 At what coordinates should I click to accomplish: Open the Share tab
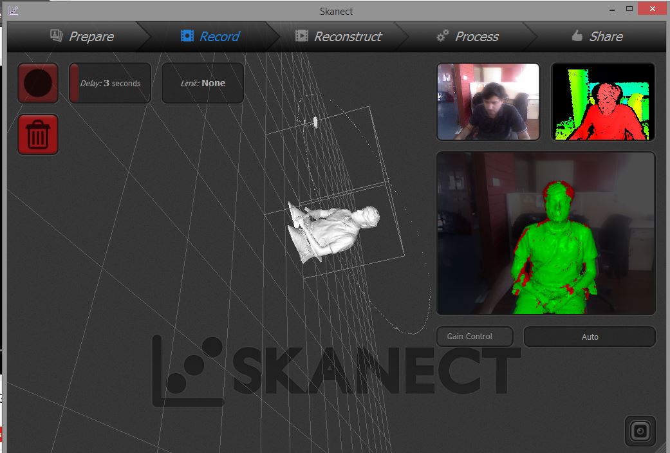tap(597, 36)
